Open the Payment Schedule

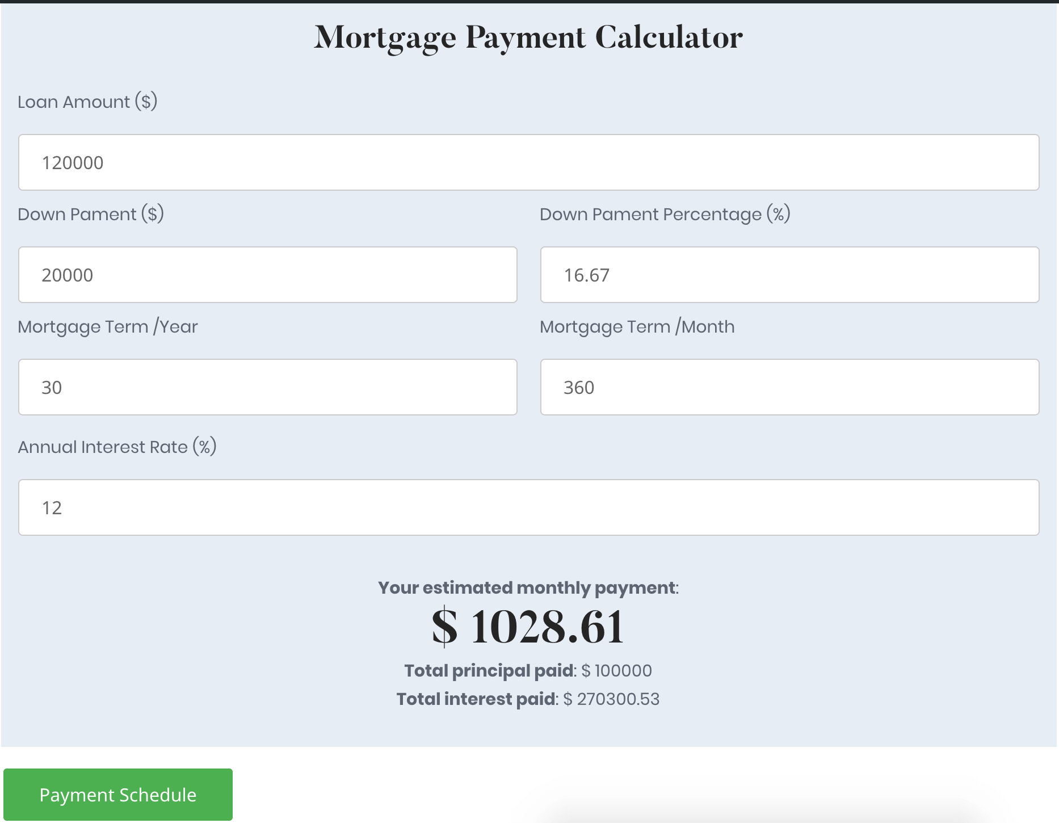118,795
